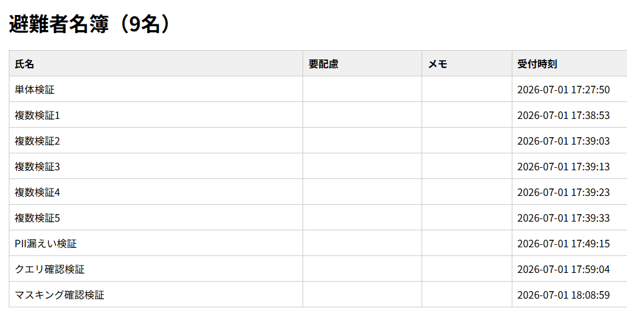Select the 複数検証5 name cell

coord(156,217)
